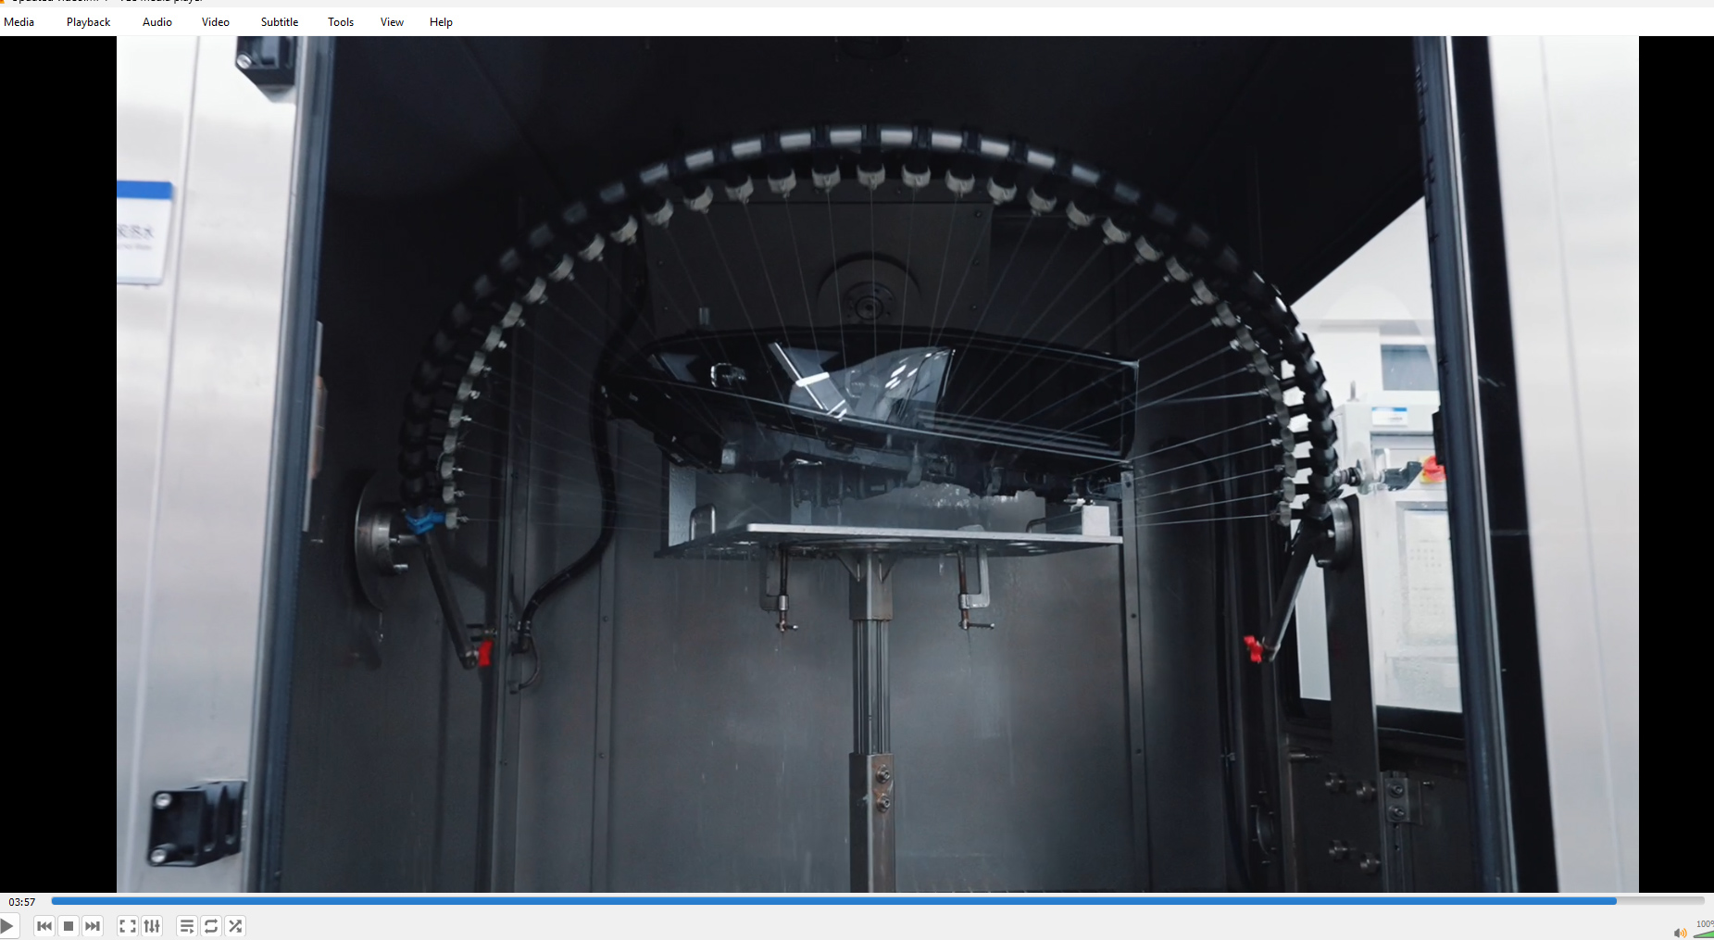The height and width of the screenshot is (940, 1714).
Task: Open the Video menu
Action: pyautogui.click(x=216, y=22)
